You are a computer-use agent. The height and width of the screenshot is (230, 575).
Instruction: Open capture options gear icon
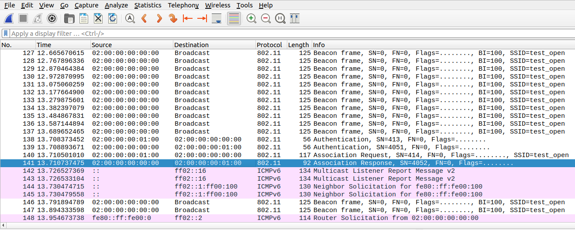tap(52, 18)
